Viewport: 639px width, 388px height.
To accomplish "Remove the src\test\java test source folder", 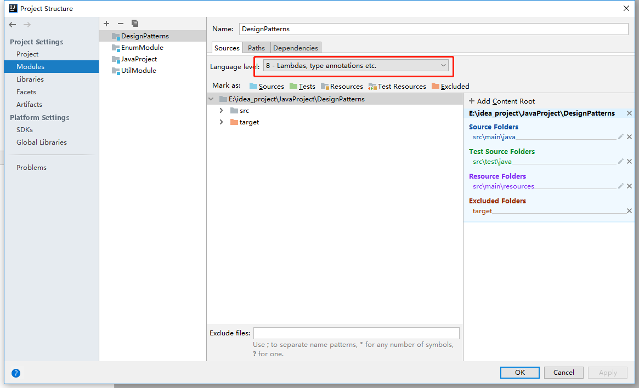I will coord(629,161).
